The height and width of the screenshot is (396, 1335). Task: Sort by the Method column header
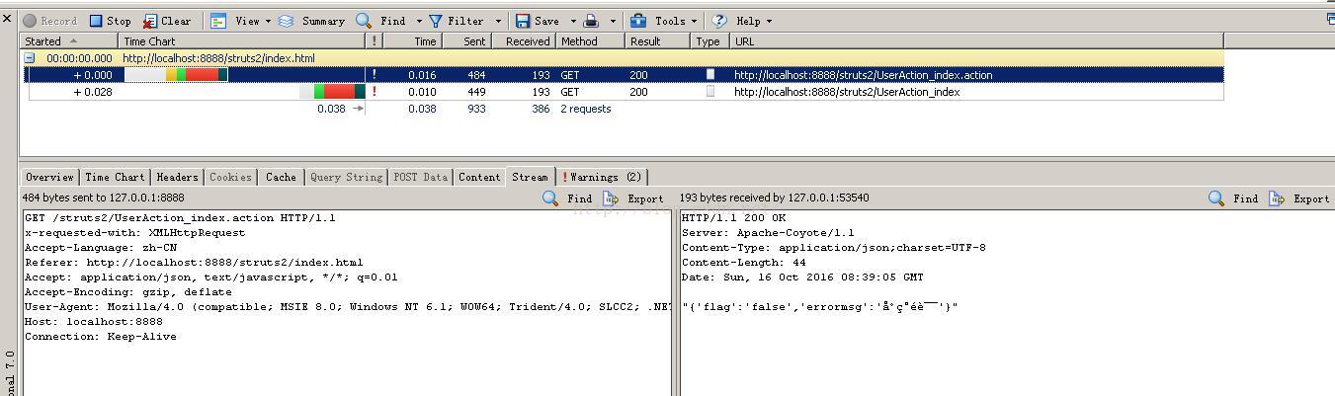[591, 40]
